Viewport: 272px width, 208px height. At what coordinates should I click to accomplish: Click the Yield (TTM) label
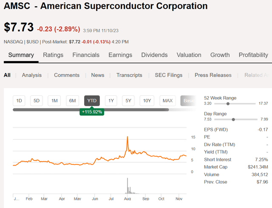tap(216, 152)
